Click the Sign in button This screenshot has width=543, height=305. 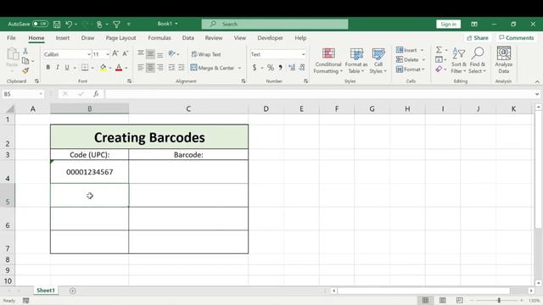coord(449,24)
